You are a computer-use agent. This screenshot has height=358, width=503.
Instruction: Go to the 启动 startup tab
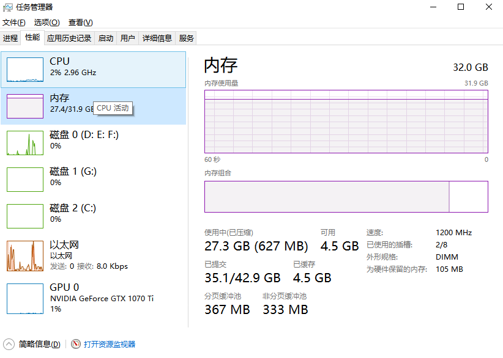point(106,38)
